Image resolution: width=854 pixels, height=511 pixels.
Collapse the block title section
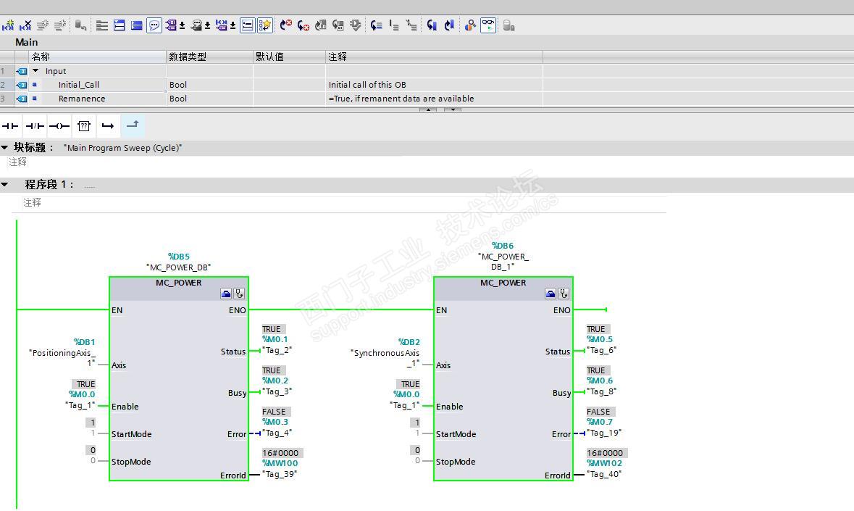coord(5,148)
